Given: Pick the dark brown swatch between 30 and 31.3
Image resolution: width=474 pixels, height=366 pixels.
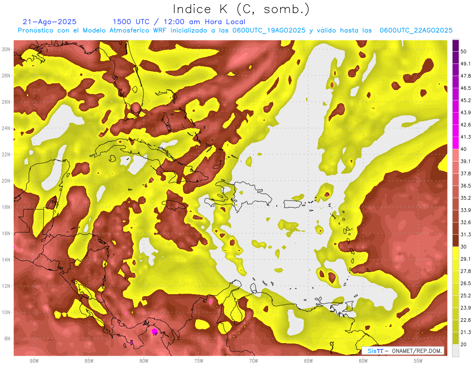Looking at the screenshot, I should pos(455,240).
